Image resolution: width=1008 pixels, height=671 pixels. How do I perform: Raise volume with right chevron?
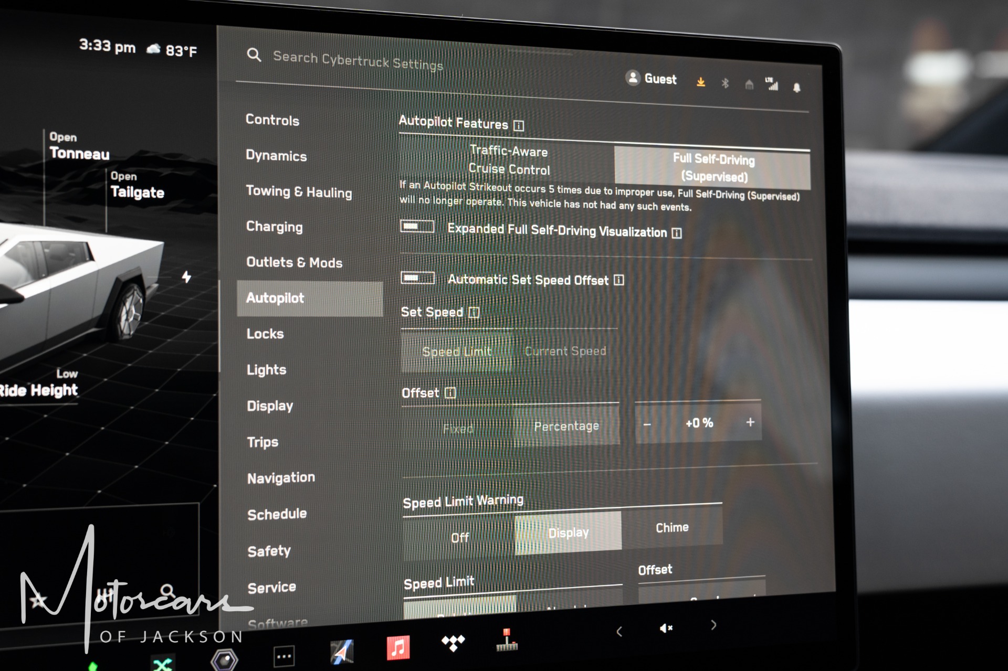[x=713, y=625]
